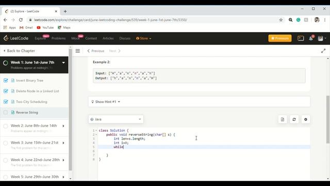Open editor settings gear icon

pyautogui.click(x=306, y=119)
